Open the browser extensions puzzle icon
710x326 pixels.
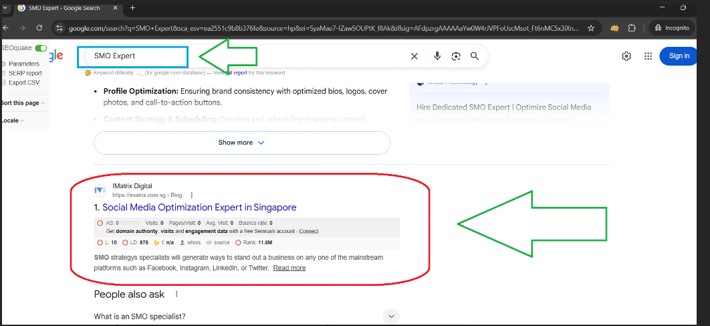point(632,28)
